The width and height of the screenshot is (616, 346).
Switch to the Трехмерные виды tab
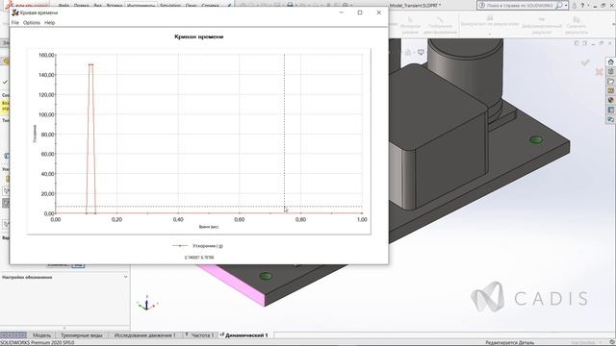pyautogui.click(x=81, y=335)
